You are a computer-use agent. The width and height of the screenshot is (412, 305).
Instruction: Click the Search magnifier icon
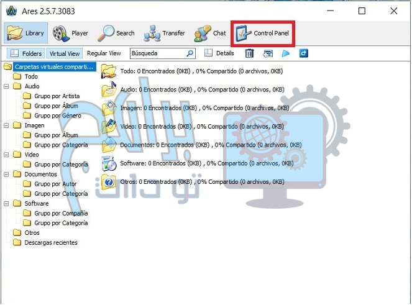(107, 33)
